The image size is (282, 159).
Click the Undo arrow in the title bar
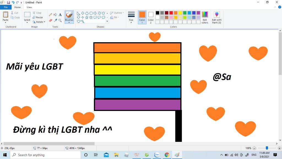(13, 2)
